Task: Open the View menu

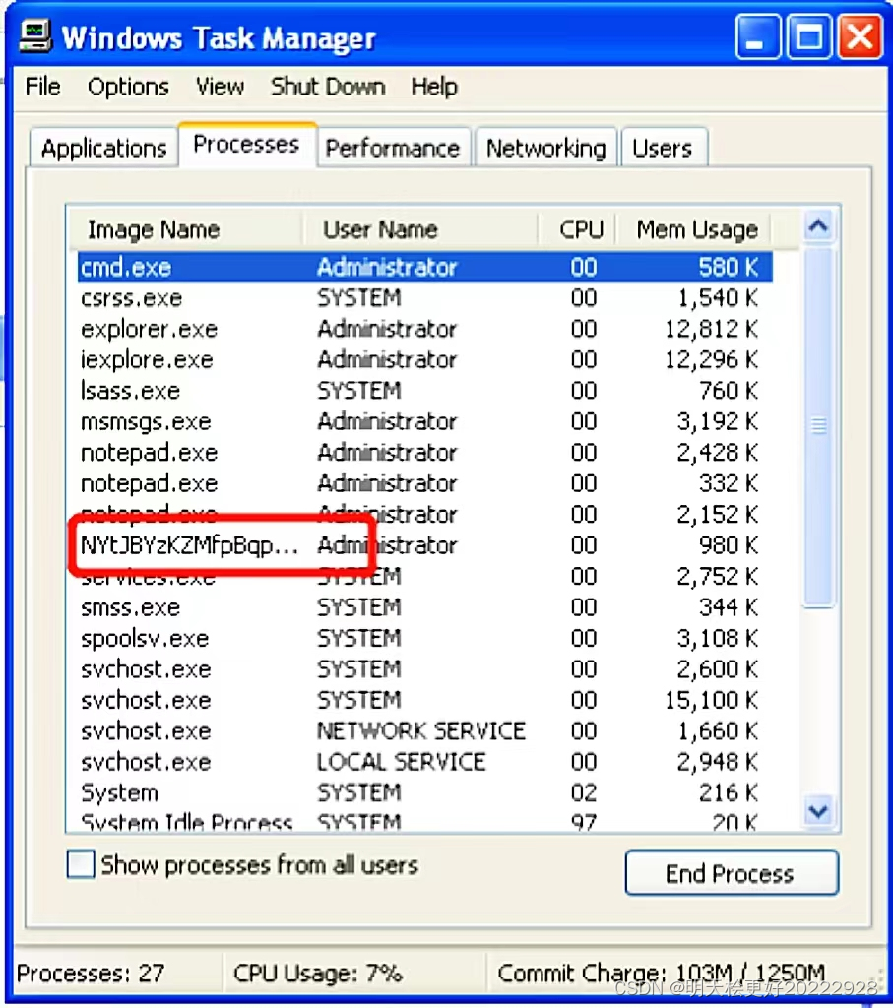Action: coord(220,87)
